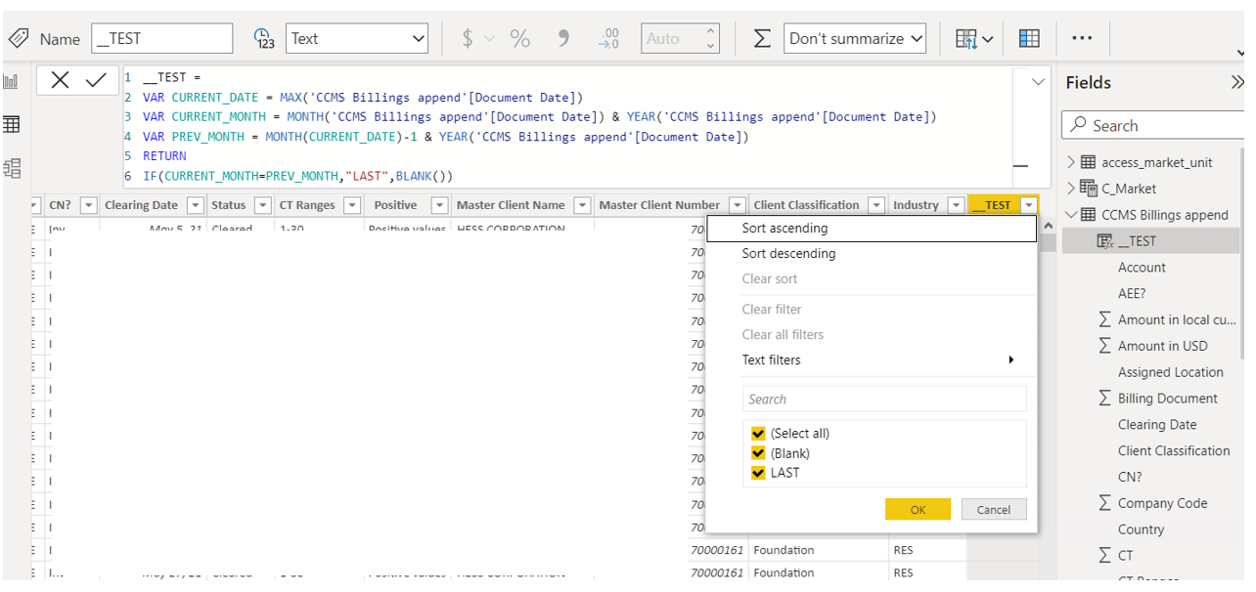Choose Sort ascending in the menu
Image resolution: width=1256 pixels, height=592 pixels.
coord(872,229)
